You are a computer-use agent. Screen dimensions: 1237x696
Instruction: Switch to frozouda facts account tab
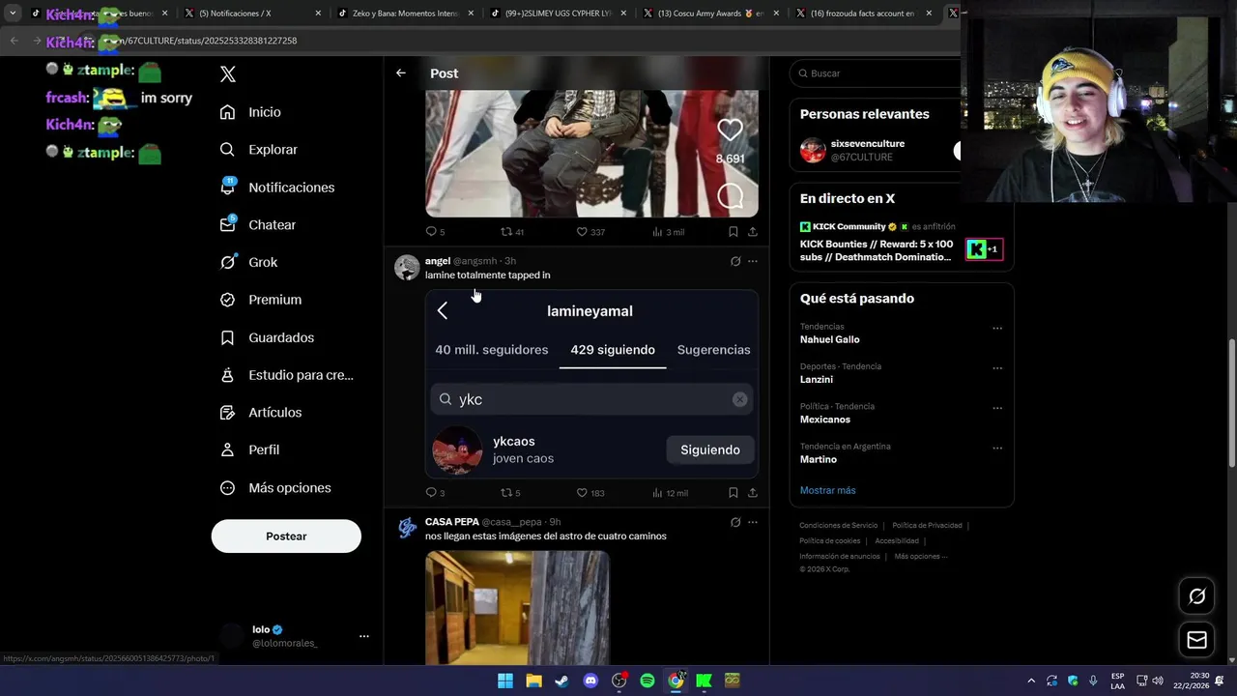(x=865, y=14)
